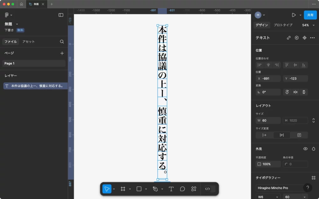Viewport: 319px width, 199px height.
Task: Click the Play presentation icon
Action: click(x=294, y=15)
